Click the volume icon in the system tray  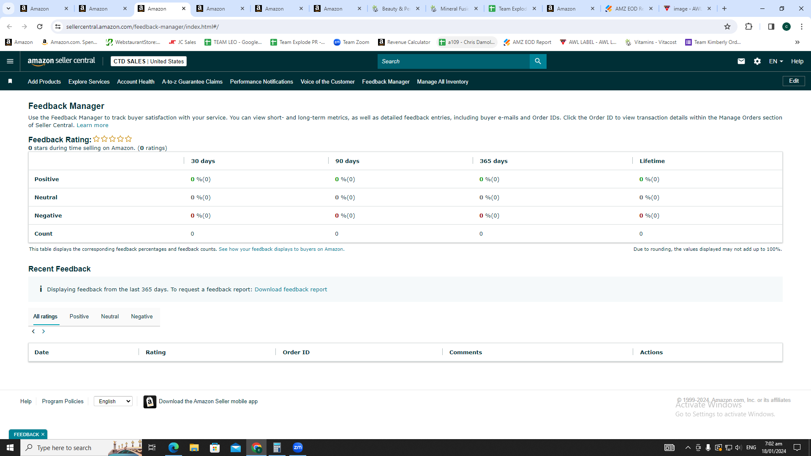(738, 448)
